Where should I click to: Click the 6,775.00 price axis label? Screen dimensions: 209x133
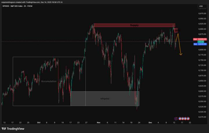click(202, 55)
